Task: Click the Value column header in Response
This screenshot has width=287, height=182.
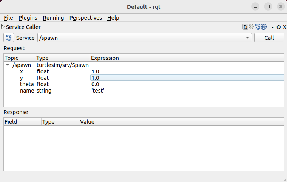Action: click(182, 122)
